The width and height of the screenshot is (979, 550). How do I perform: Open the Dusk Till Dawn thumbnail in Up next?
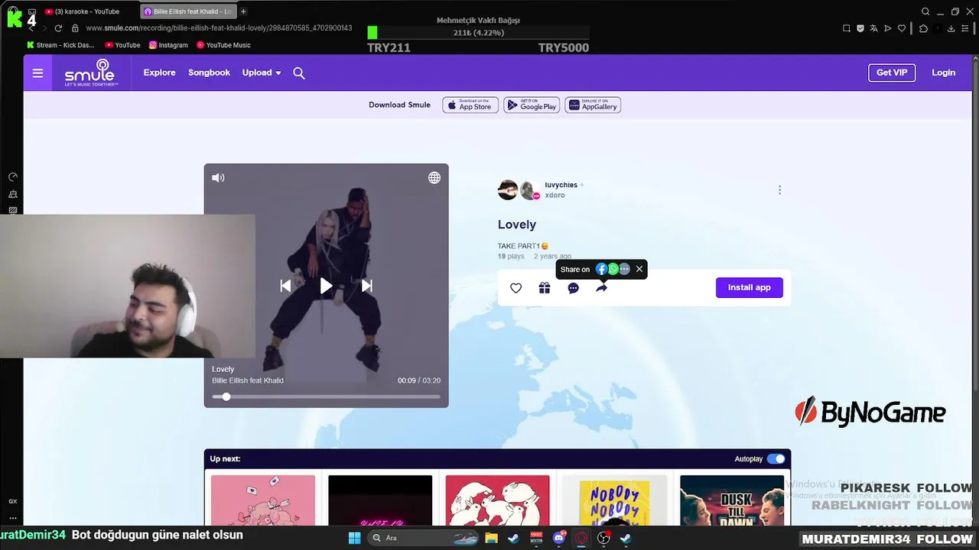pyautogui.click(x=732, y=500)
